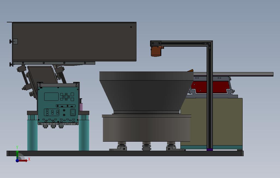Select the camera mounting bracket at the arm's end
The width and height of the screenshot is (280, 178).
pyautogui.click(x=156, y=44)
